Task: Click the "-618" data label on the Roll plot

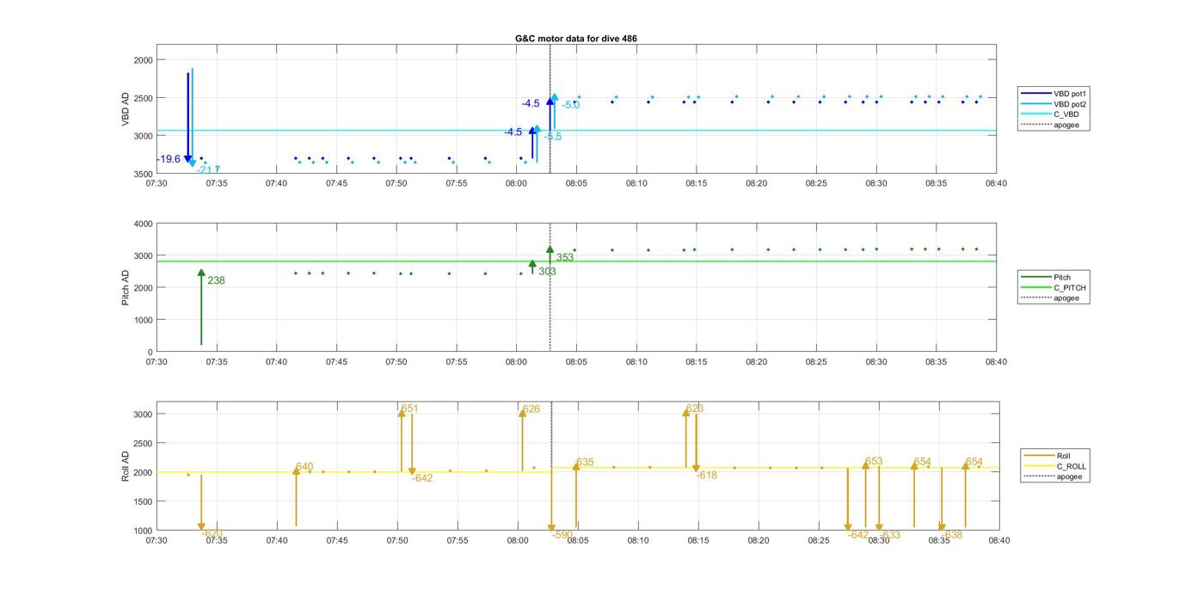Action: (707, 475)
